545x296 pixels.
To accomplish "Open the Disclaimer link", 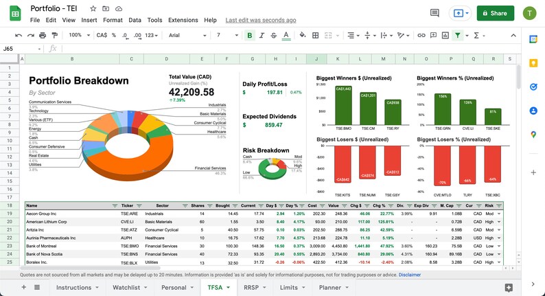I will (410, 275).
